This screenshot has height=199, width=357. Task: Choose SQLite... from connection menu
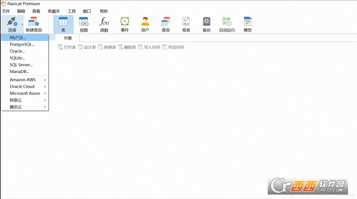(25, 58)
